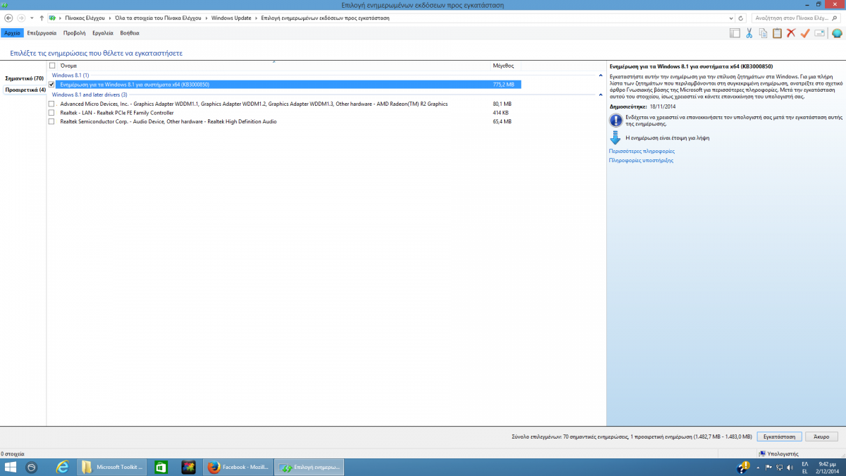This screenshot has height=476, width=846.
Task: Click the scissors Cut toolbar icon
Action: 749,33
